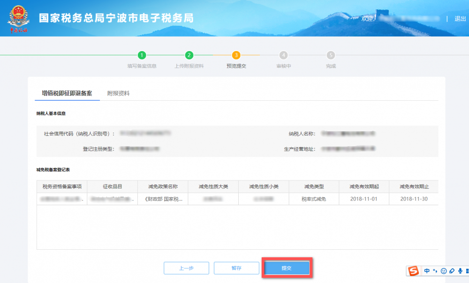Switch punctuation mode on the input toolbar
Image resolution: width=469 pixels, height=283 pixels.
[x=435, y=271]
